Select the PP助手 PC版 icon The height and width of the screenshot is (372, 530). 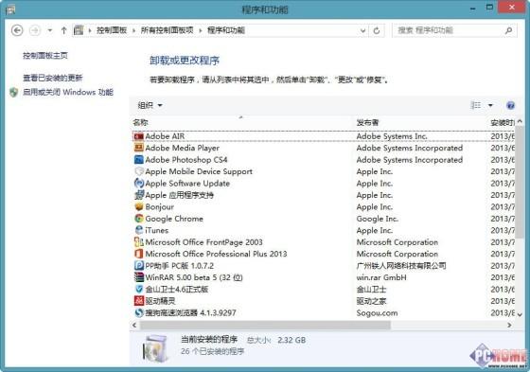click(x=138, y=265)
